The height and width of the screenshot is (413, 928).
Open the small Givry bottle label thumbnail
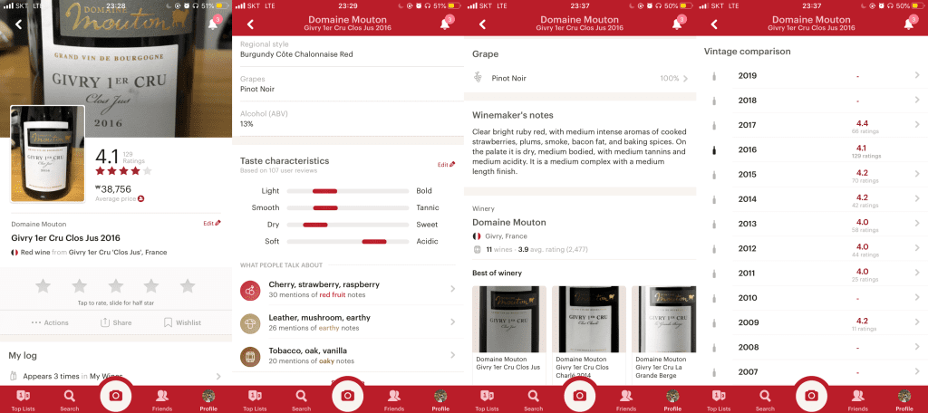coord(47,154)
